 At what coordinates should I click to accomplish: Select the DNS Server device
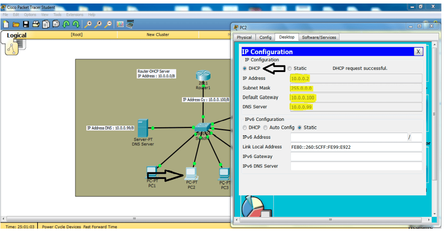pyautogui.click(x=143, y=128)
